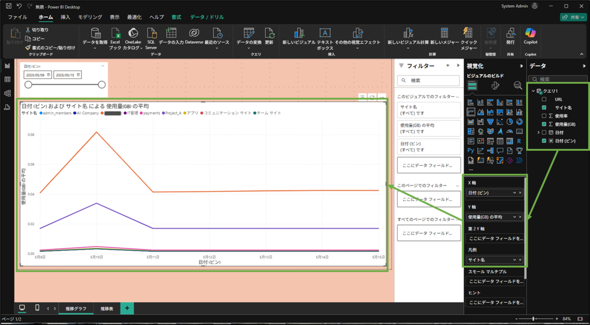Collapse the クエリ1 table node
This screenshot has height=325, width=590.
tap(533, 91)
